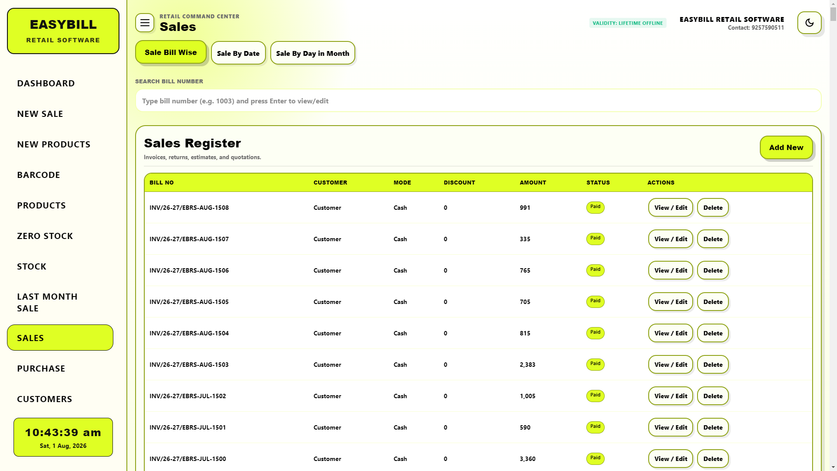View / Edit bill EBRS-JUL-1501
This screenshot has width=837, height=471.
click(670, 427)
